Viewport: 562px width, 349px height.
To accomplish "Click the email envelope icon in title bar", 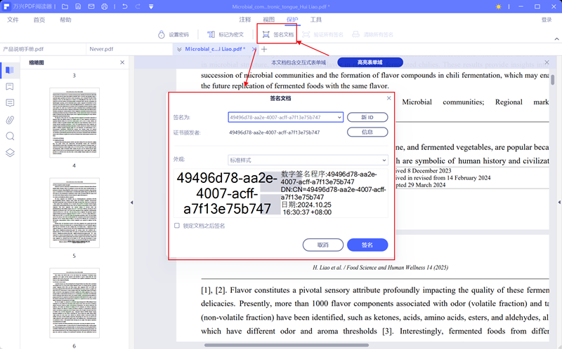I will click(x=91, y=6).
